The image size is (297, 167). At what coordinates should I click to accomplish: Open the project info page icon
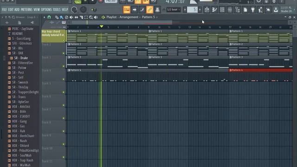tap(245, 10)
